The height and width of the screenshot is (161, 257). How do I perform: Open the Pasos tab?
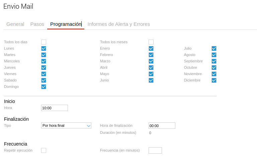[37, 24]
